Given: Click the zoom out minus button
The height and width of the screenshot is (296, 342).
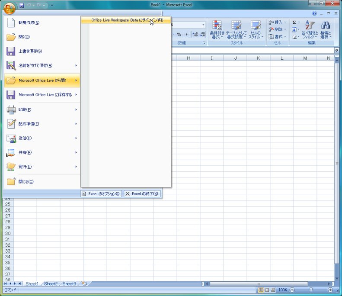Looking at the screenshot, I should [x=292, y=290].
